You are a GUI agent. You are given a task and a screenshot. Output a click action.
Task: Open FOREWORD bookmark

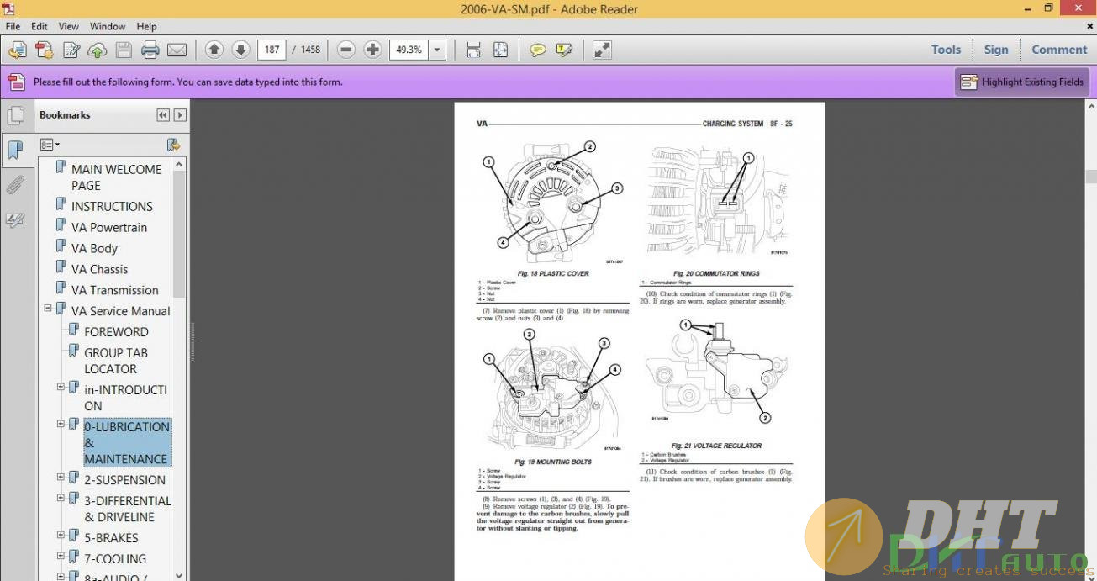coord(116,331)
